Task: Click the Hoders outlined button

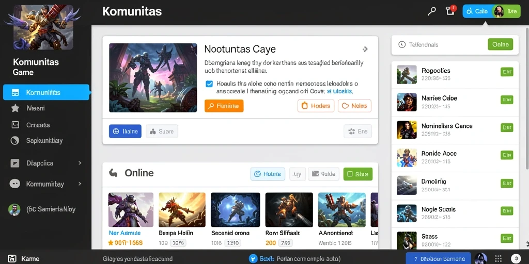Action: [x=316, y=106]
